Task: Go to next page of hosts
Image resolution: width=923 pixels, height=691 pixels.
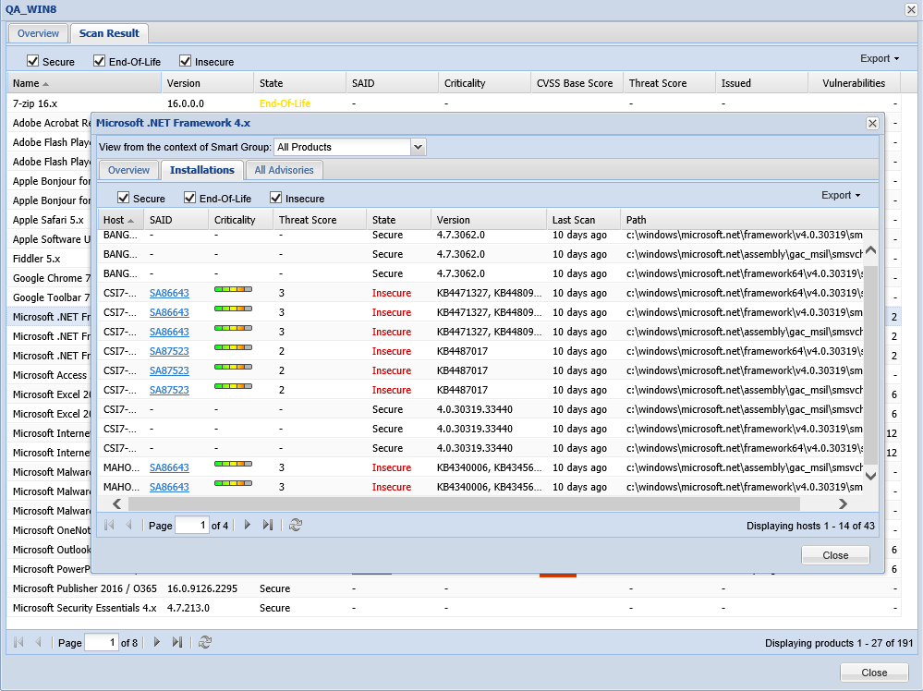Action: (247, 525)
